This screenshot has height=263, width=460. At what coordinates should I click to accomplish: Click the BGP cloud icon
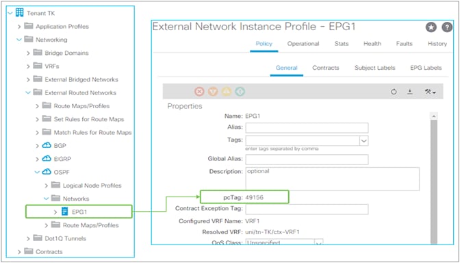47,145
